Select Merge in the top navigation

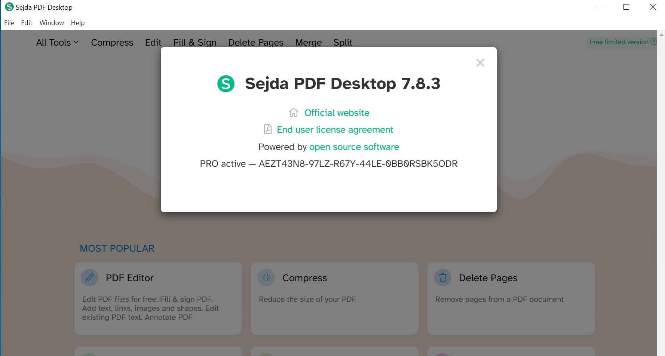tap(309, 43)
